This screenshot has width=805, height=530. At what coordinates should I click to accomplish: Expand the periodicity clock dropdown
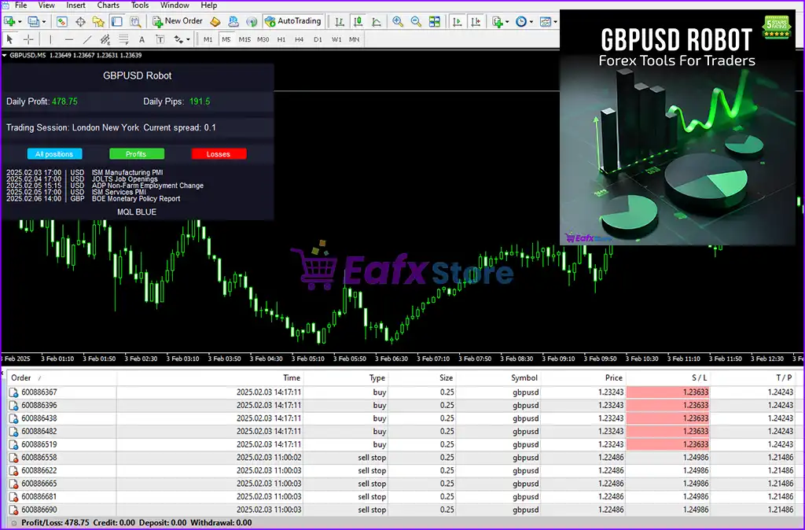531,21
